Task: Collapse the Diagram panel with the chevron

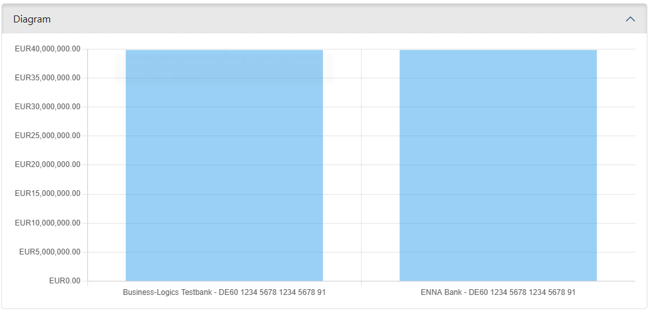Action: pyautogui.click(x=630, y=19)
